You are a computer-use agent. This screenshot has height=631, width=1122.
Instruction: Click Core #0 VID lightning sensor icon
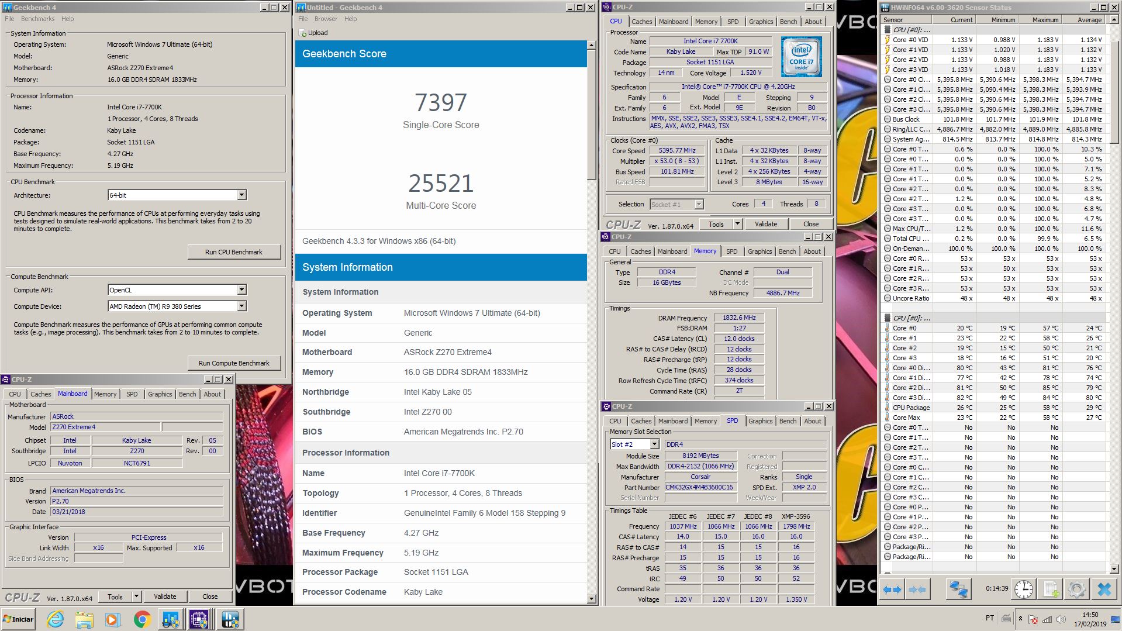(887, 40)
